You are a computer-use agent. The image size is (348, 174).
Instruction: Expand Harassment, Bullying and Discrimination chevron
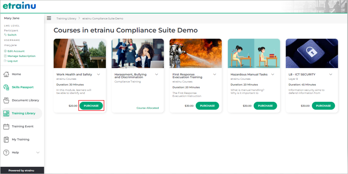[156, 74]
